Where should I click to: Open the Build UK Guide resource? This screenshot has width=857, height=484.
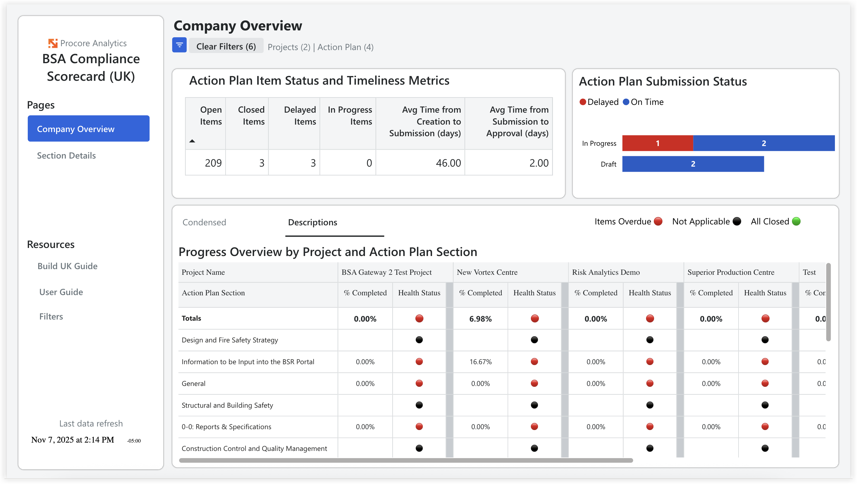point(67,266)
